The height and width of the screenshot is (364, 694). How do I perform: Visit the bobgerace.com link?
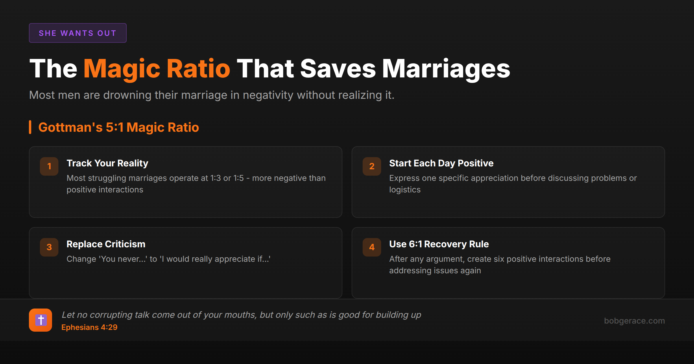pos(635,321)
